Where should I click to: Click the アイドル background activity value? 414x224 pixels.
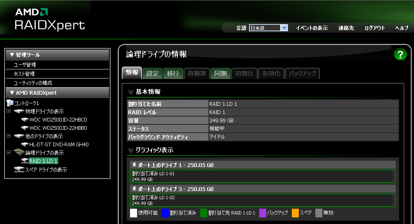pyautogui.click(x=217, y=137)
